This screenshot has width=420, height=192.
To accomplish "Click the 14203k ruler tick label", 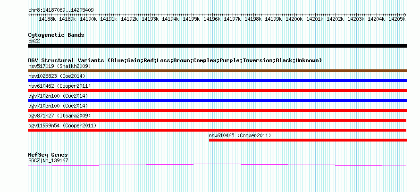I will click(356, 19).
